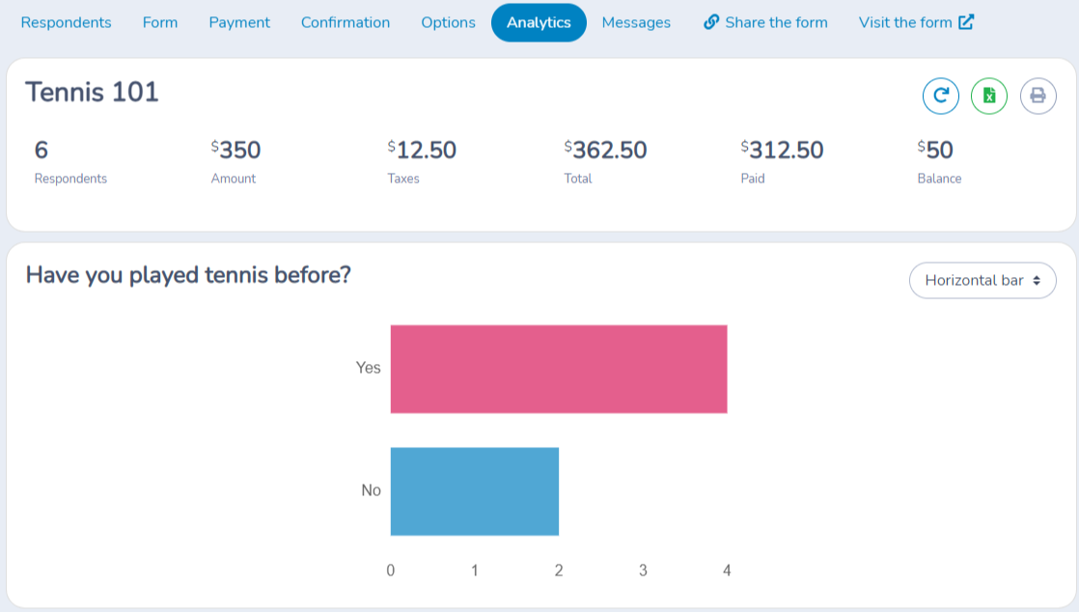This screenshot has width=1079, height=613.
Task: Open the Form tab
Action: [x=160, y=23]
